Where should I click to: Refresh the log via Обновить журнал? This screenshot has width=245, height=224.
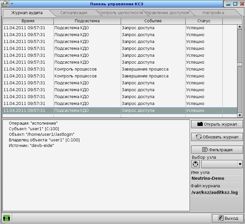[217, 137]
